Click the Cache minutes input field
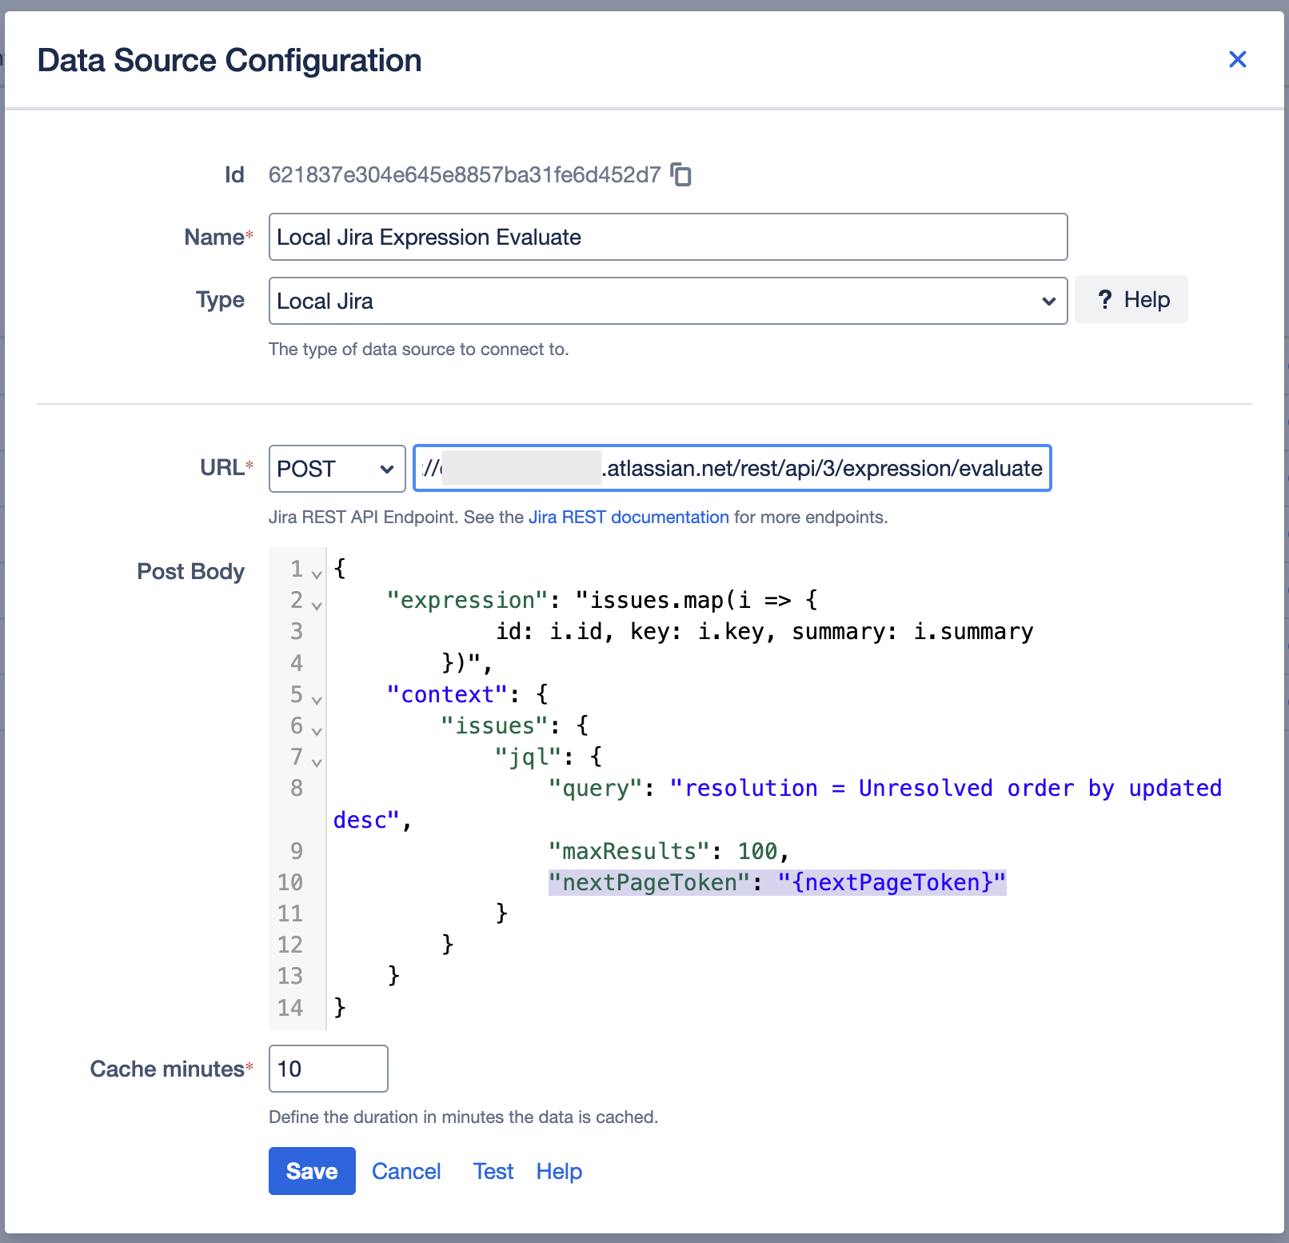The image size is (1289, 1243). coord(328,1069)
